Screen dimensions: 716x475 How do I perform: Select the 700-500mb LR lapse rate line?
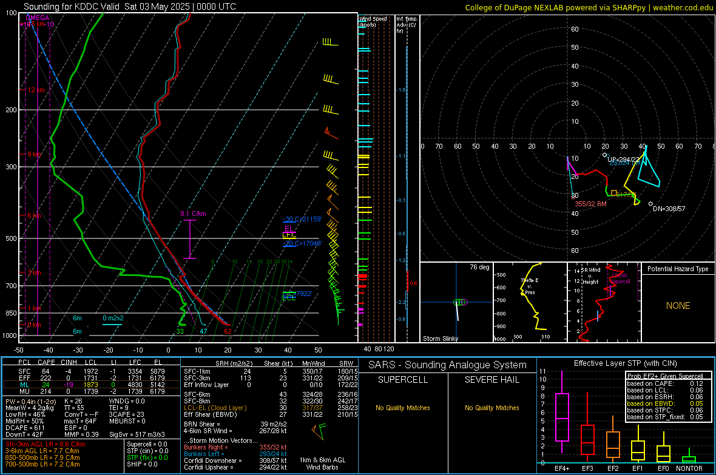pos(42,464)
